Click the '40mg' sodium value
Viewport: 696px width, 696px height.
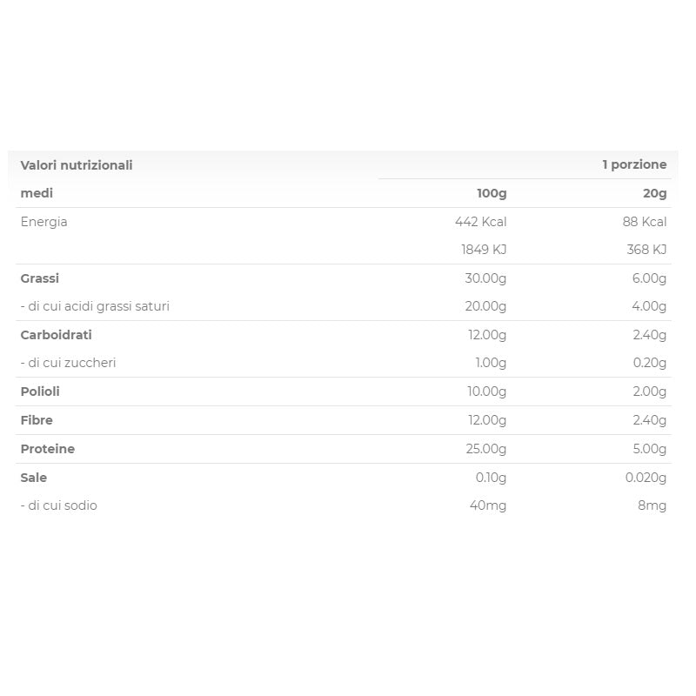[488, 505]
